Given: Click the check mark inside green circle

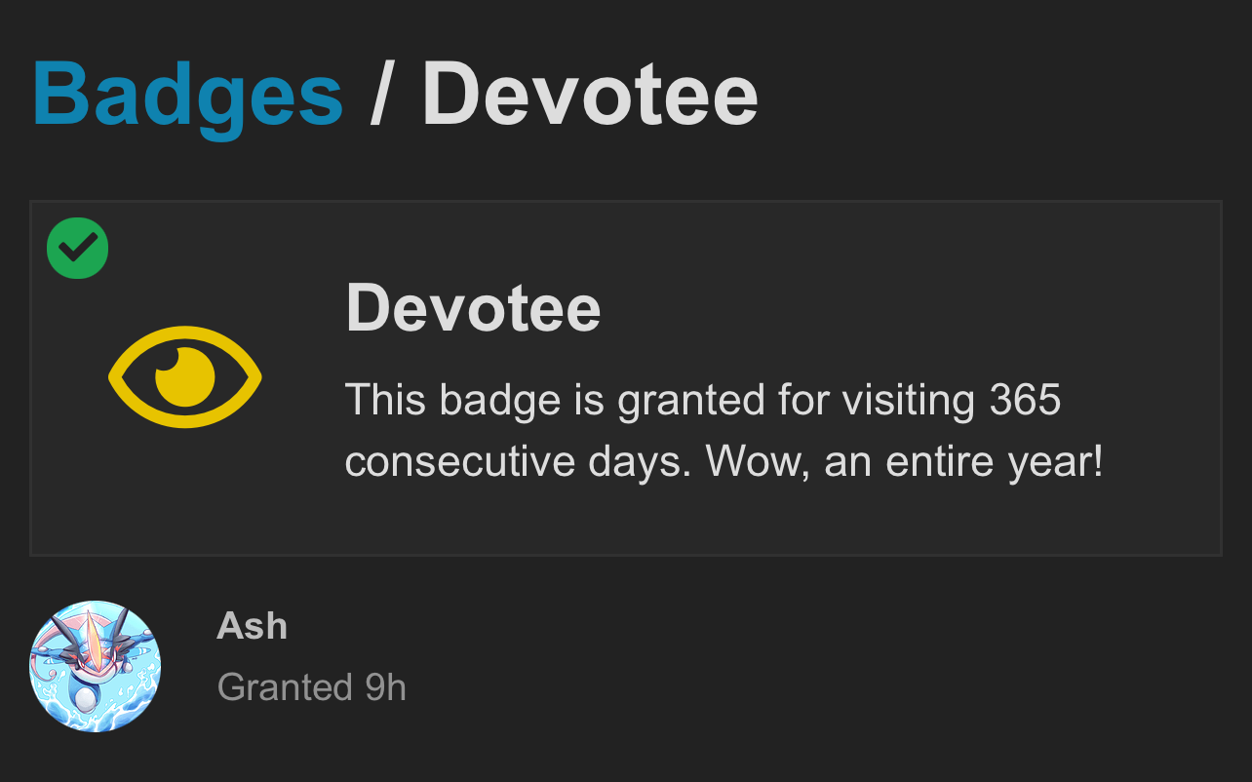Looking at the screenshot, I should (x=78, y=248).
